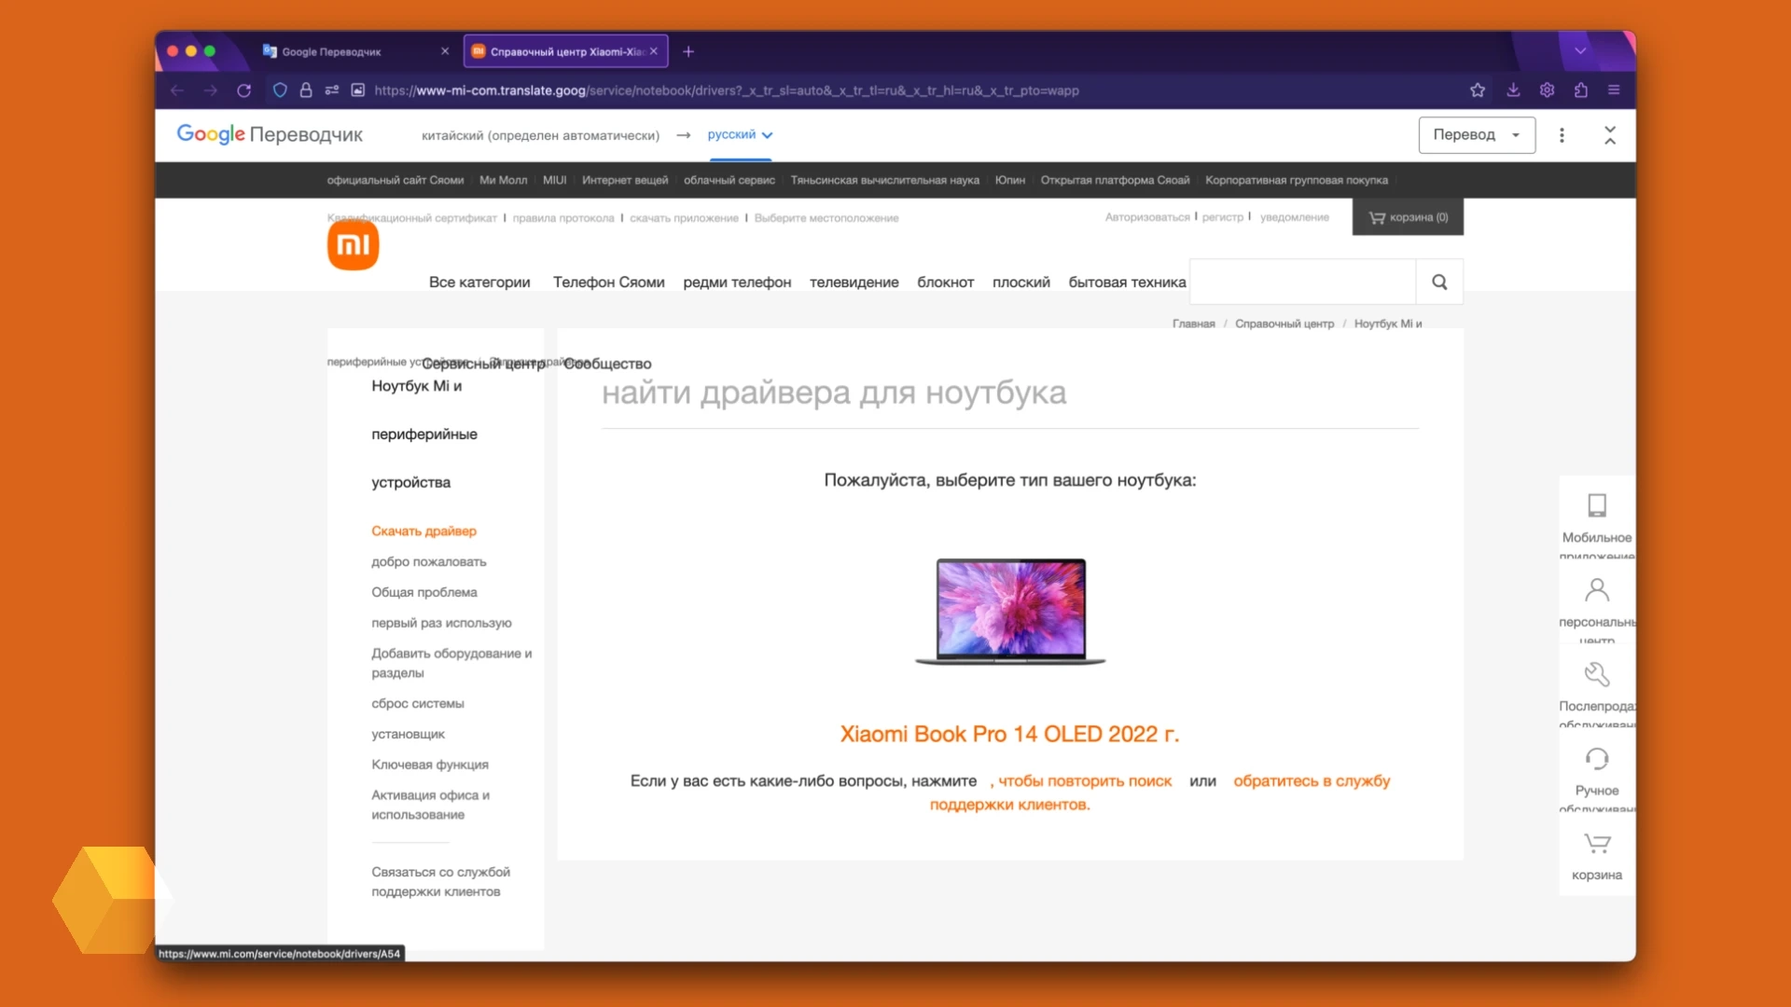
Task: Click Скачать драйвер link
Action: [x=422, y=530]
